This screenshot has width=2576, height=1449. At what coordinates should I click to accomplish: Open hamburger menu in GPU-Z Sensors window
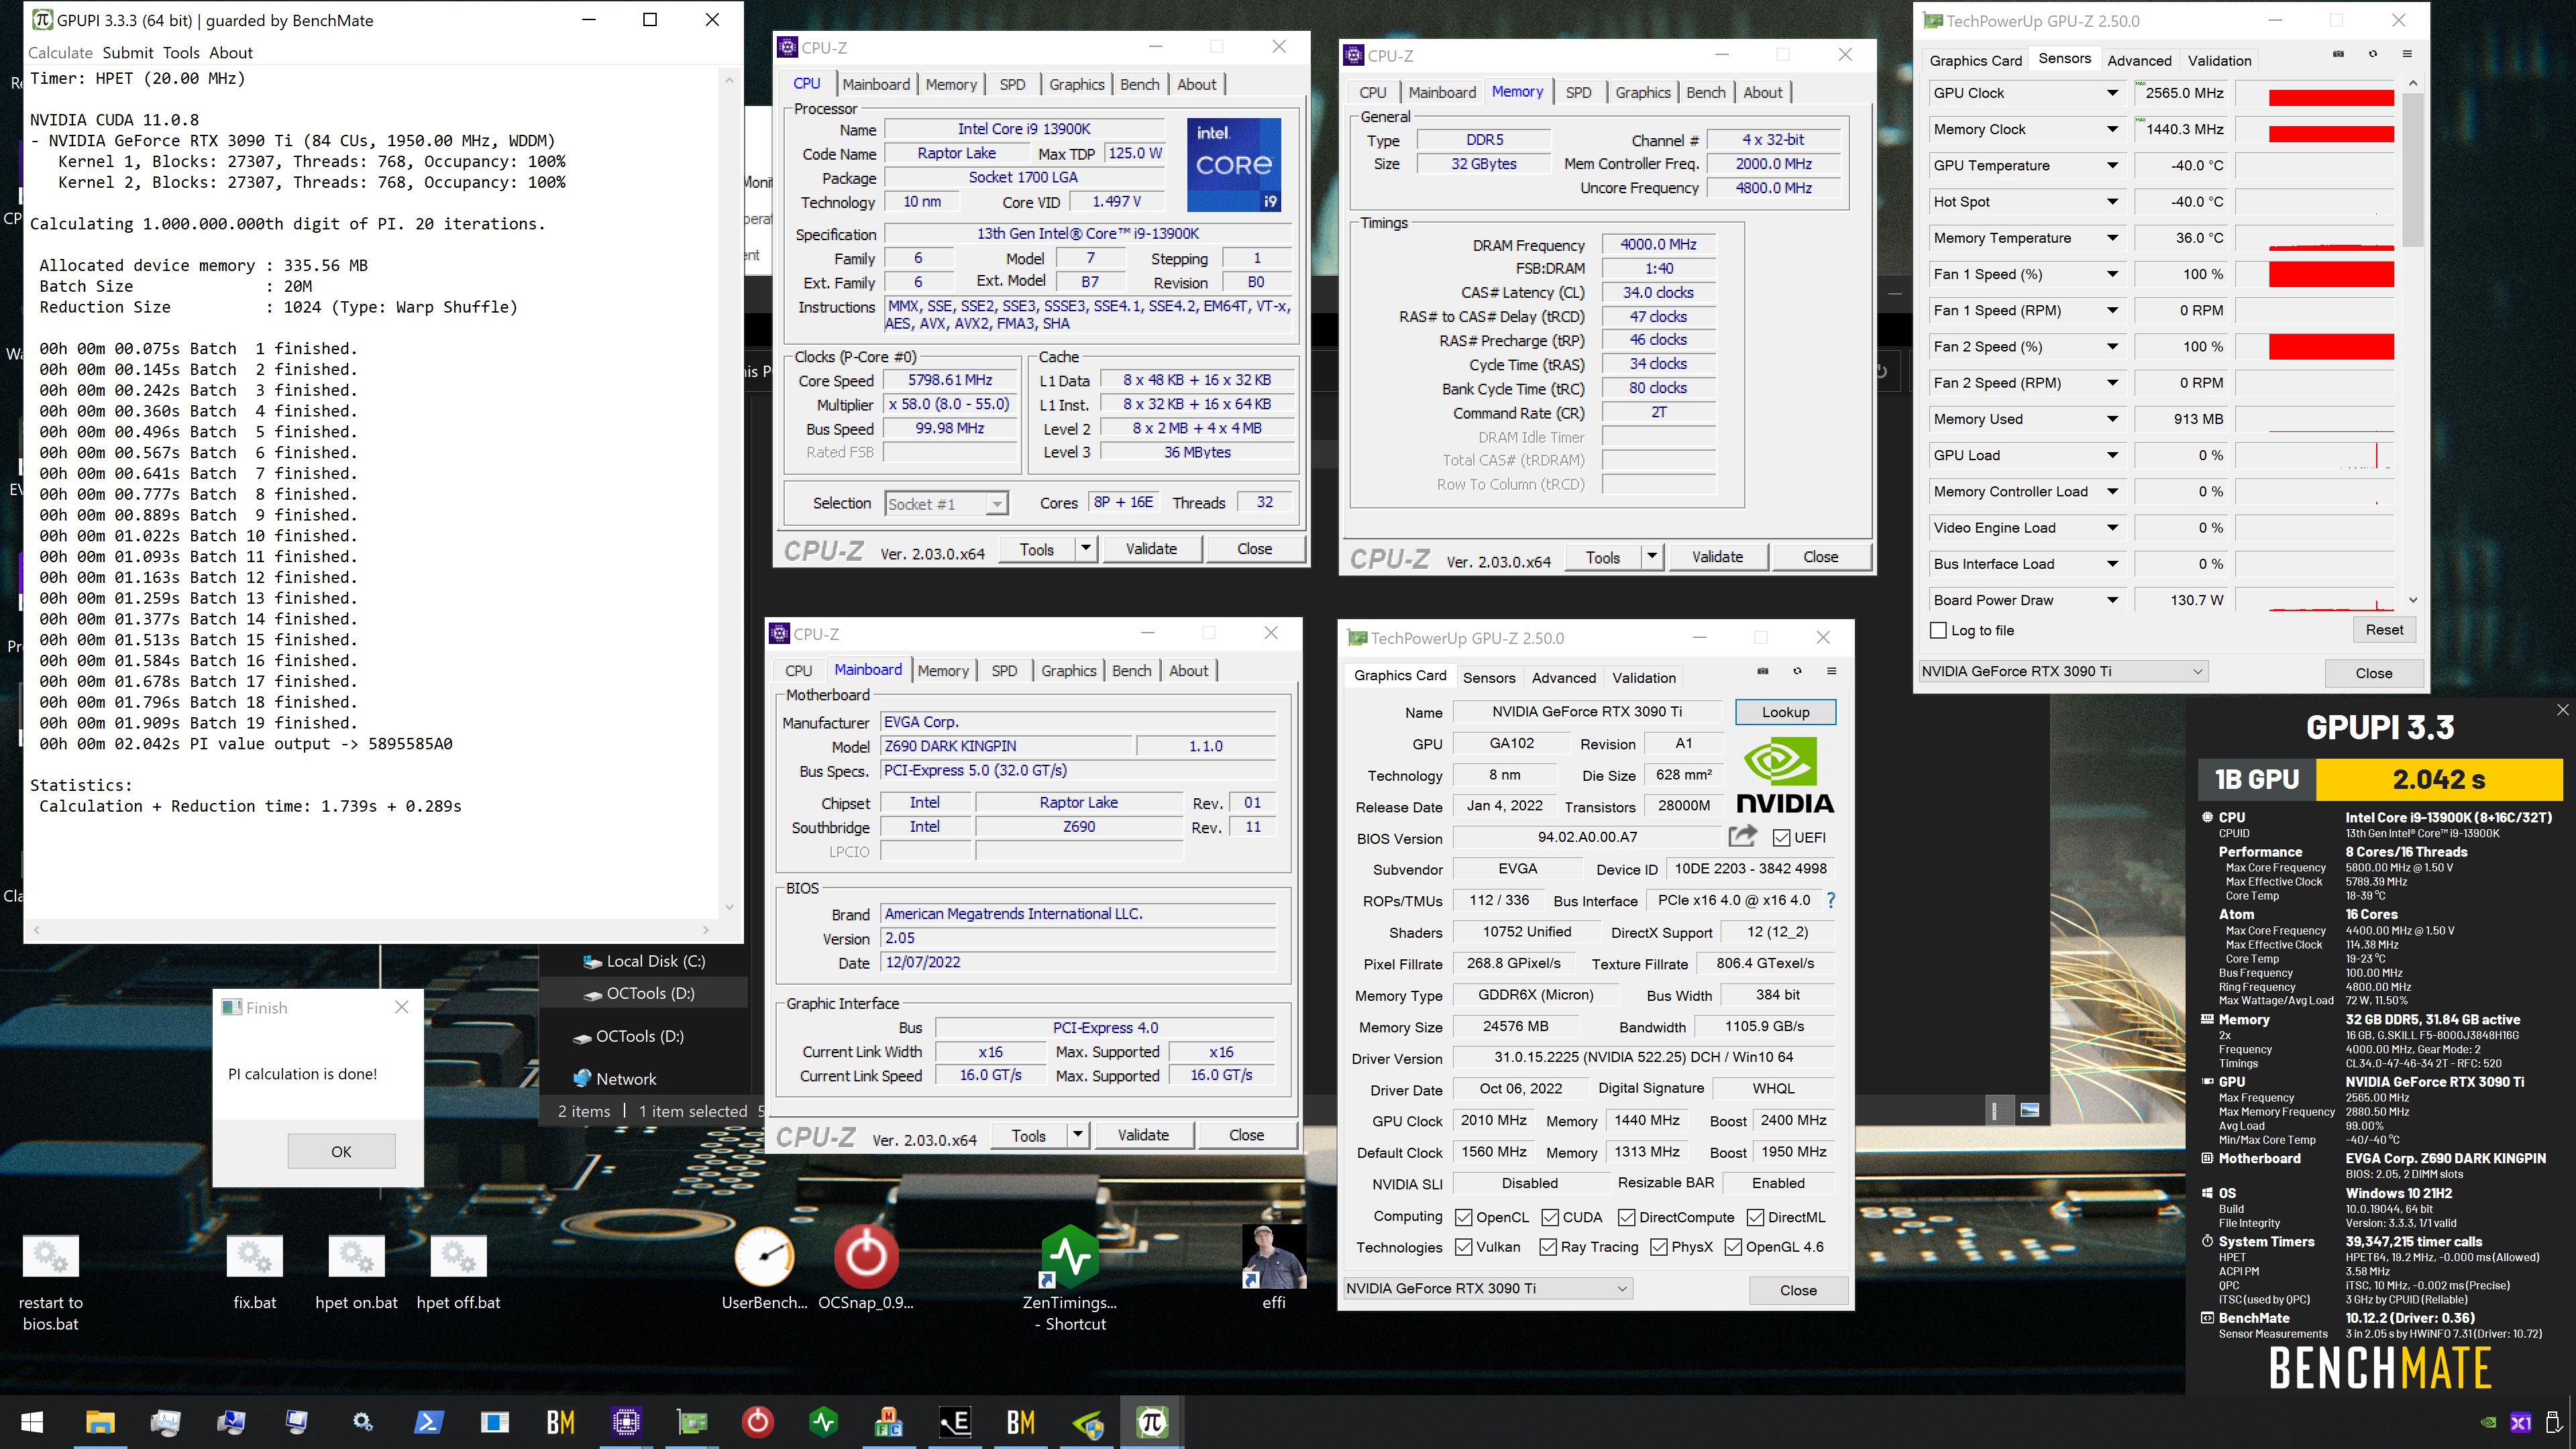point(2407,54)
